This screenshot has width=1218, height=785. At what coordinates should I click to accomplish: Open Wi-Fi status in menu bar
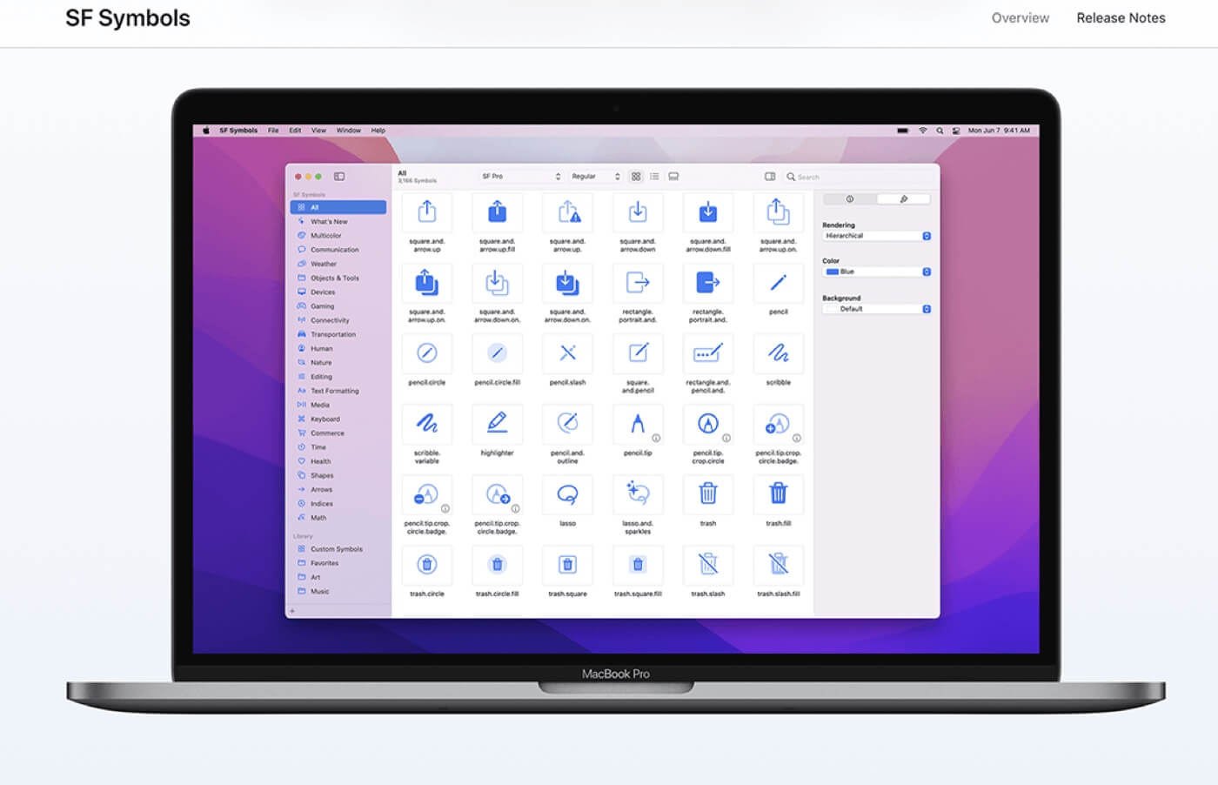923,131
